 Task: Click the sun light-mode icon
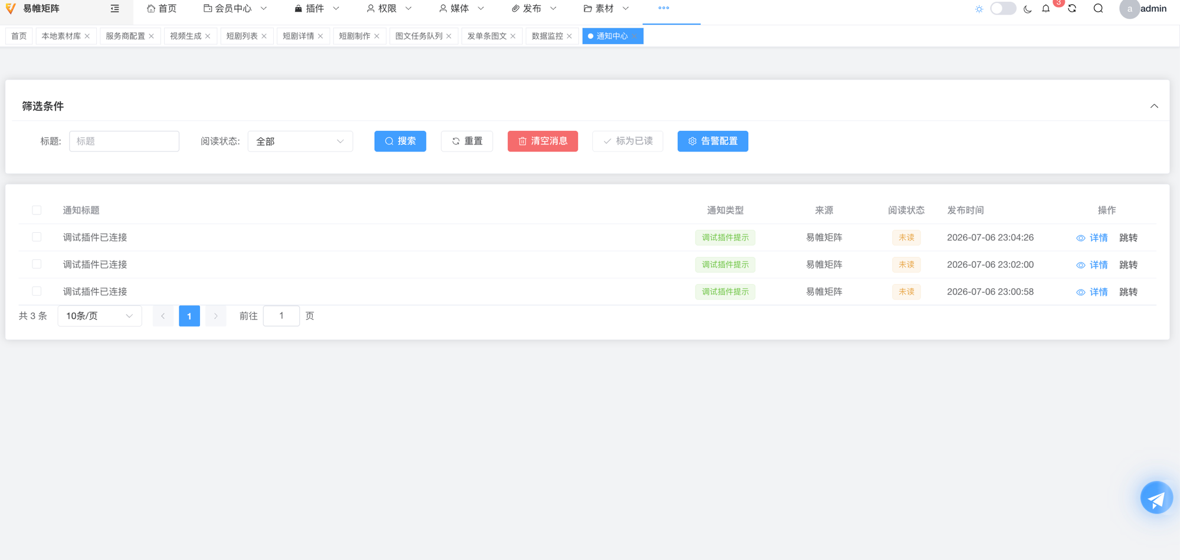pyautogui.click(x=979, y=9)
